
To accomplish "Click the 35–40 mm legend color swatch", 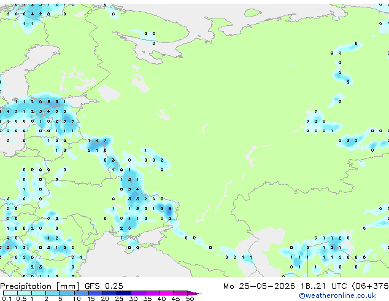I will click(x=152, y=293).
